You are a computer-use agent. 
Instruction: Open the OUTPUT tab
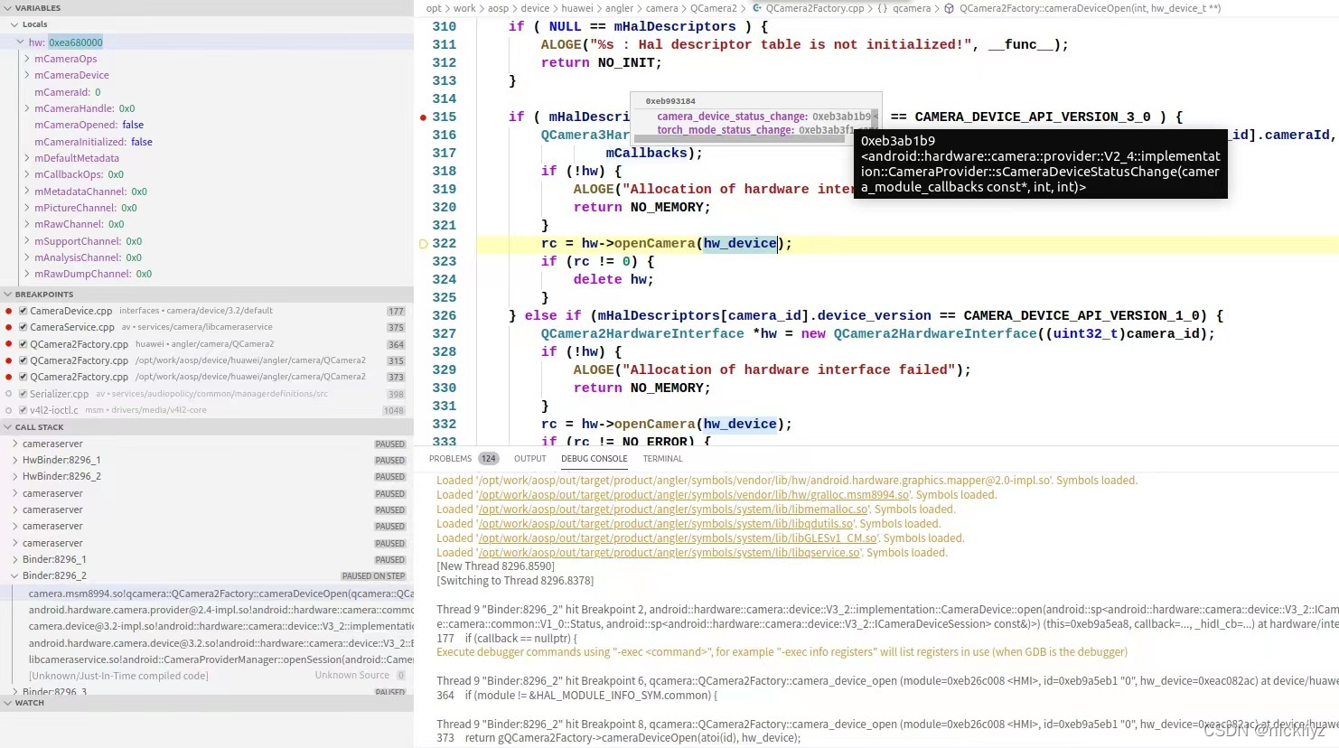click(x=530, y=459)
